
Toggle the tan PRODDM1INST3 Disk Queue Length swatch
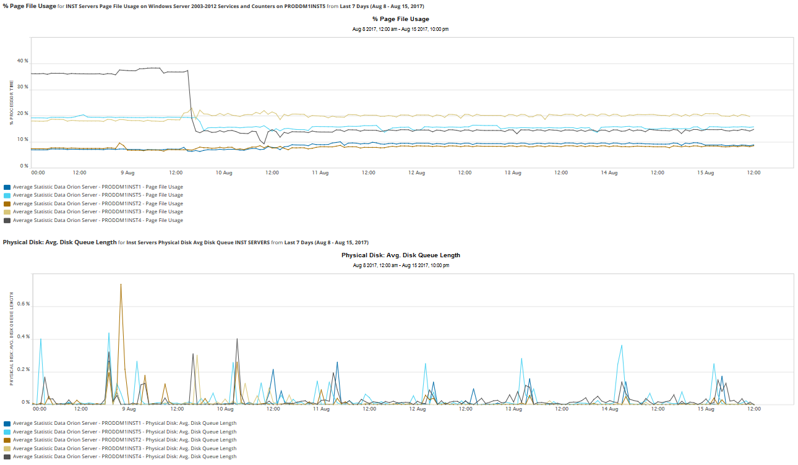click(x=7, y=448)
